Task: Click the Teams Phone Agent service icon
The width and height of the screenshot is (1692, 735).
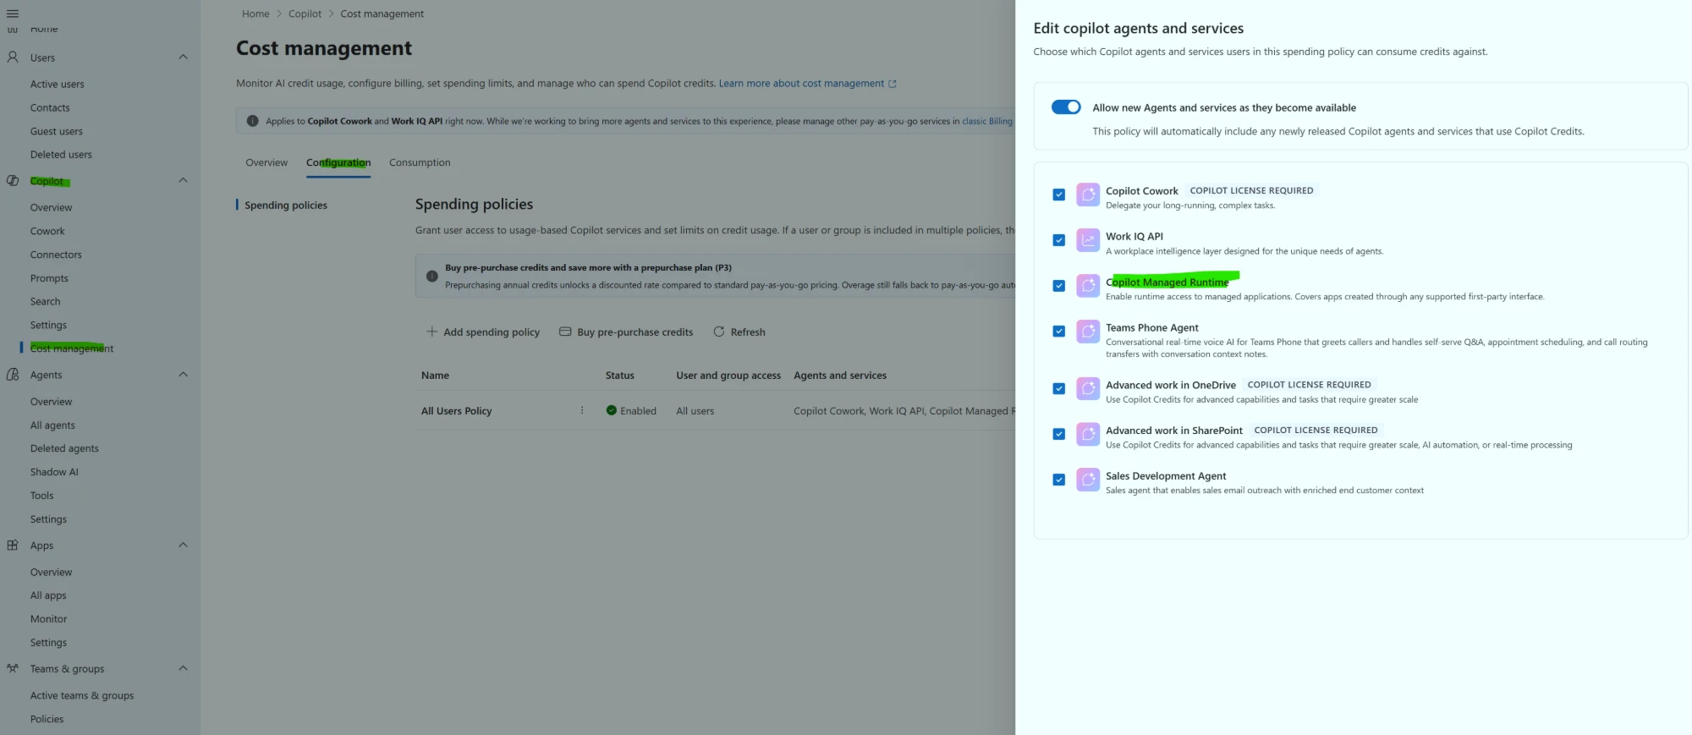Action: [x=1088, y=332]
